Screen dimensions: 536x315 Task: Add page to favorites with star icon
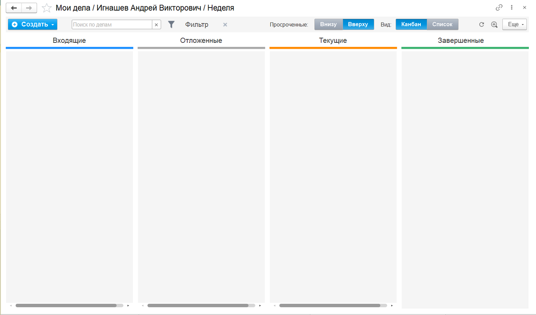coord(46,8)
